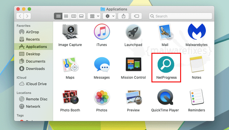
Task: Click the Edit Tags button
Action: click(136, 16)
